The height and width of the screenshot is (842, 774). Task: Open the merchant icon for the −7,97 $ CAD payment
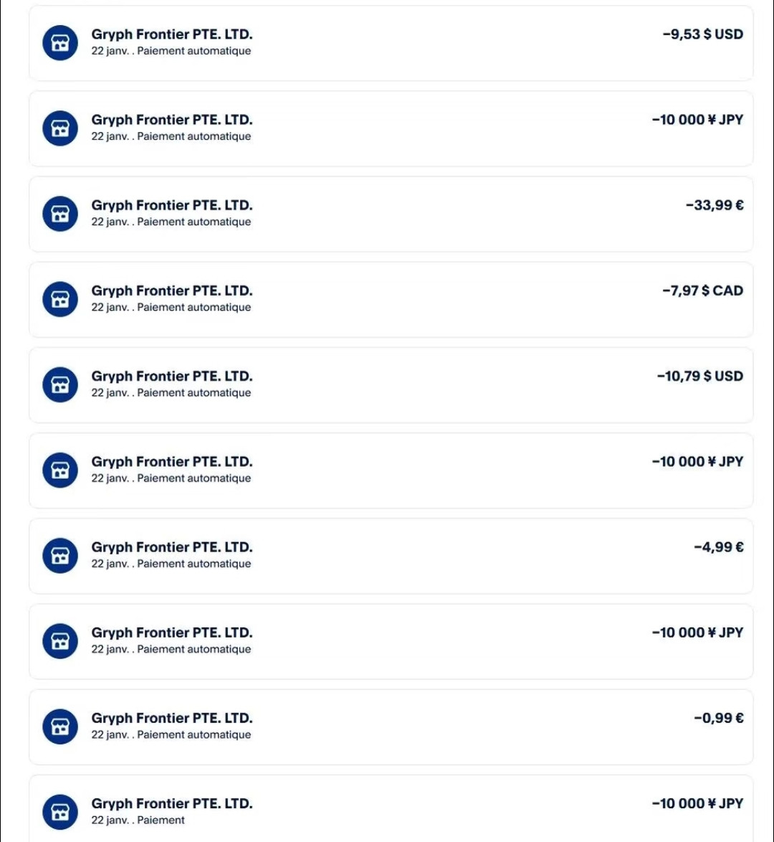click(x=60, y=299)
